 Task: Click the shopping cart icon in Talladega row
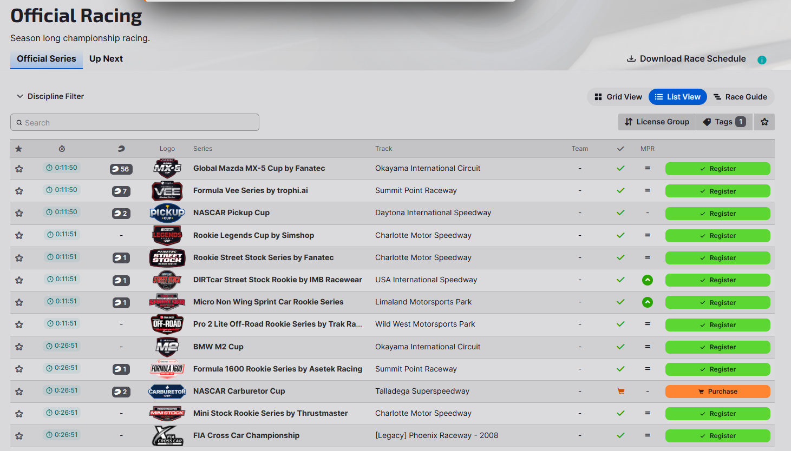620,391
